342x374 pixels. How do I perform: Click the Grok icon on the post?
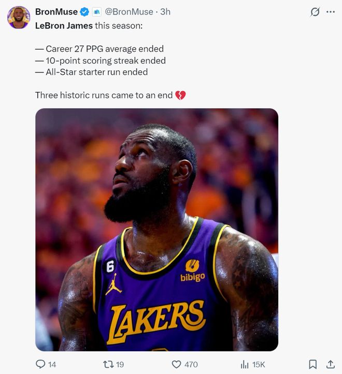[x=314, y=11]
